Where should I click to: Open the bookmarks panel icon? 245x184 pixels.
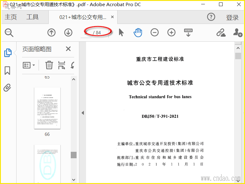click(7, 71)
